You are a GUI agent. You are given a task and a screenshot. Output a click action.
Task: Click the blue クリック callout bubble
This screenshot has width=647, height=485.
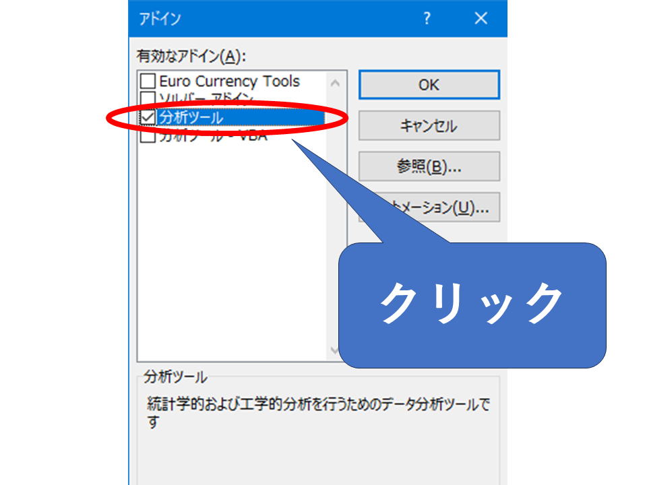tap(472, 303)
